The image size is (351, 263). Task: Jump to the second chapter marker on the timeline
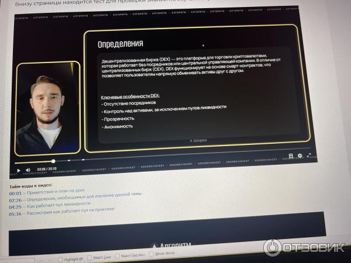(83, 160)
